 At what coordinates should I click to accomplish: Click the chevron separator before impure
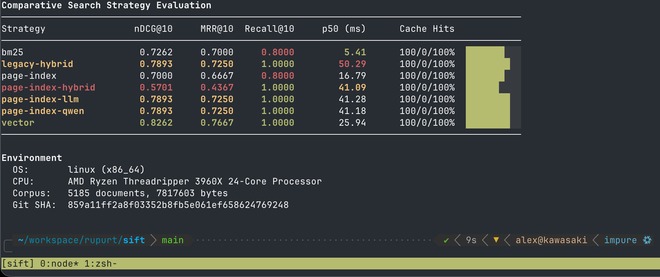coord(596,240)
